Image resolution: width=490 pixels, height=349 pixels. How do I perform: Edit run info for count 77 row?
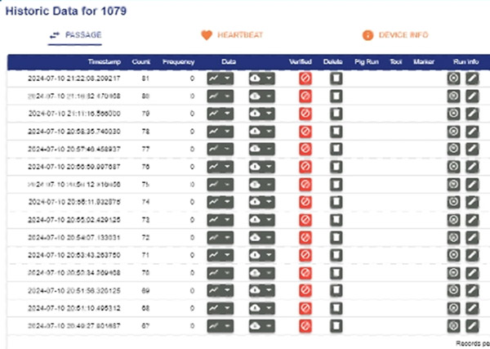coord(472,149)
